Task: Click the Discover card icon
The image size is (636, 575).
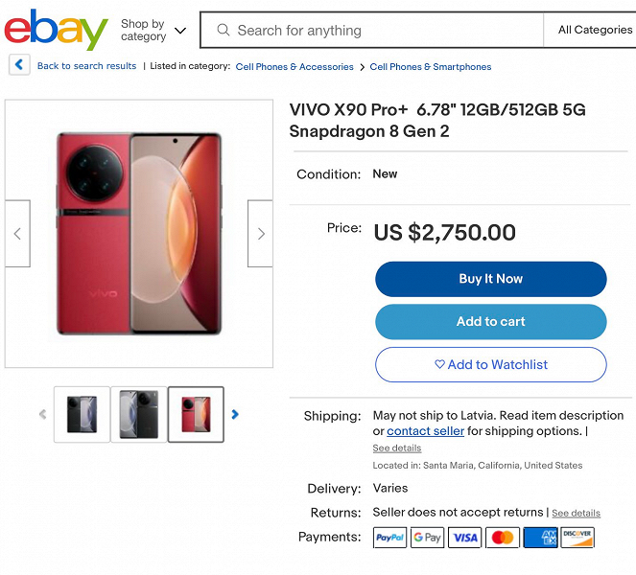Action: click(x=577, y=538)
